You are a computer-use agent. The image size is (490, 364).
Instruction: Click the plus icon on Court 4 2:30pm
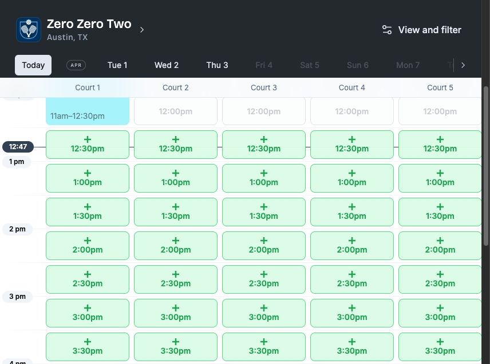pyautogui.click(x=352, y=274)
